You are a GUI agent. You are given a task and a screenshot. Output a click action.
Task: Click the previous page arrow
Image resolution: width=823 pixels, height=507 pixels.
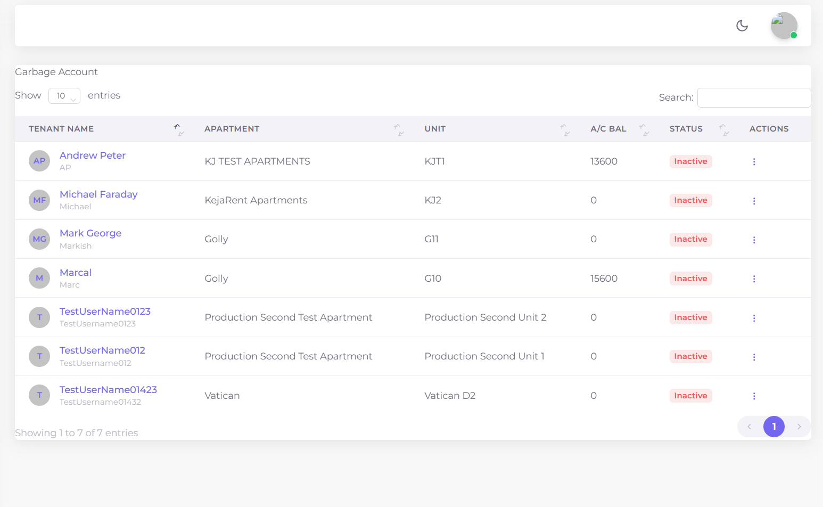click(x=750, y=427)
